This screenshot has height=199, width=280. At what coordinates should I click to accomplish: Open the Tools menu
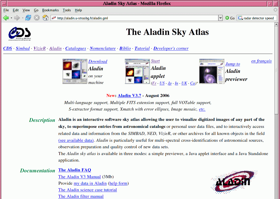click(67, 10)
